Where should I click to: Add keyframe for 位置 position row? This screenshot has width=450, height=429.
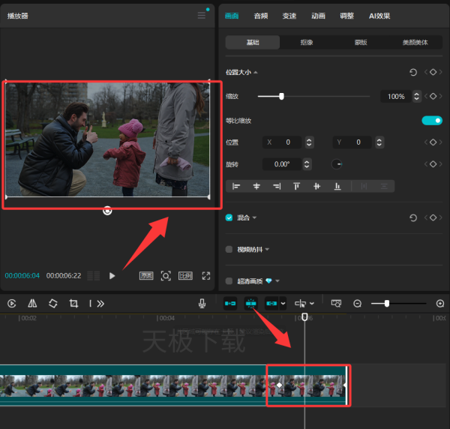433,142
